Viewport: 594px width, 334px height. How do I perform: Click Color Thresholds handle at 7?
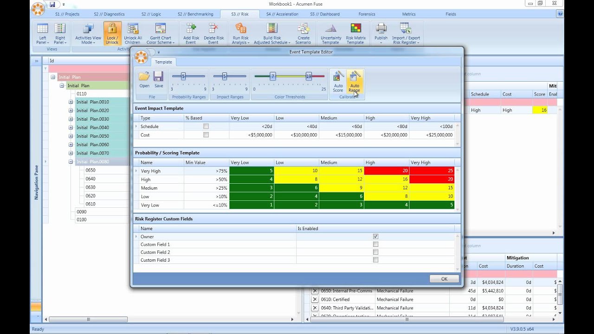[x=273, y=76]
